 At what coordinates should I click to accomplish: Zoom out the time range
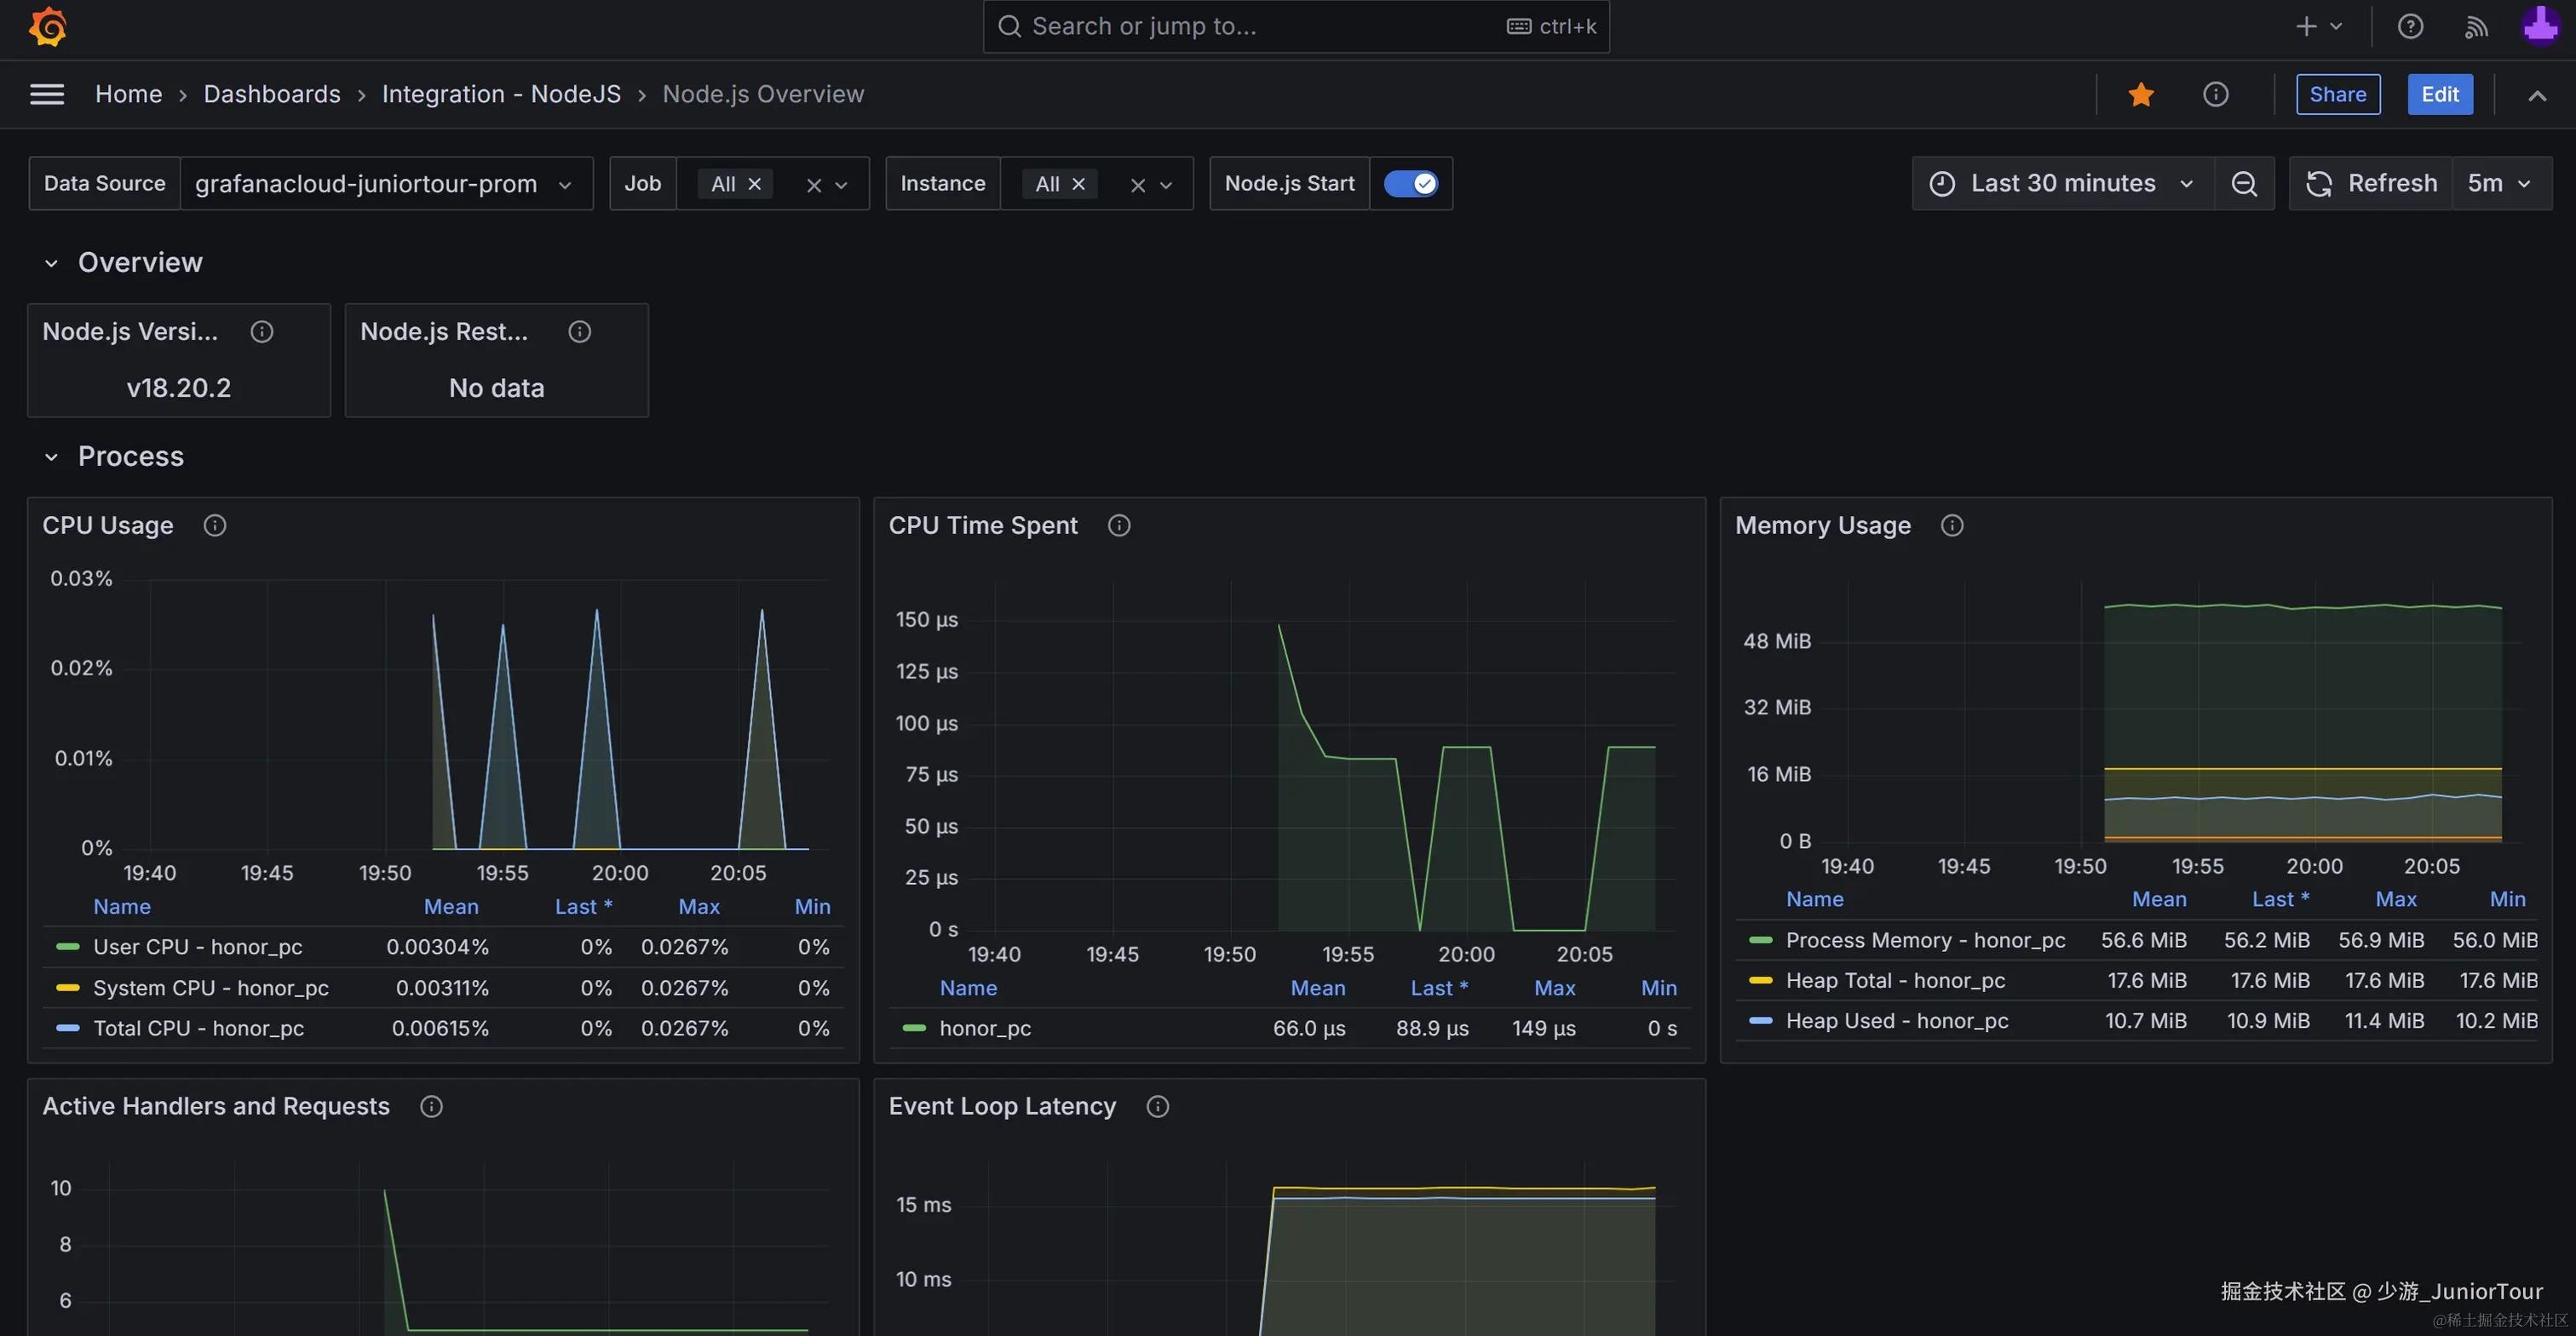2244,184
